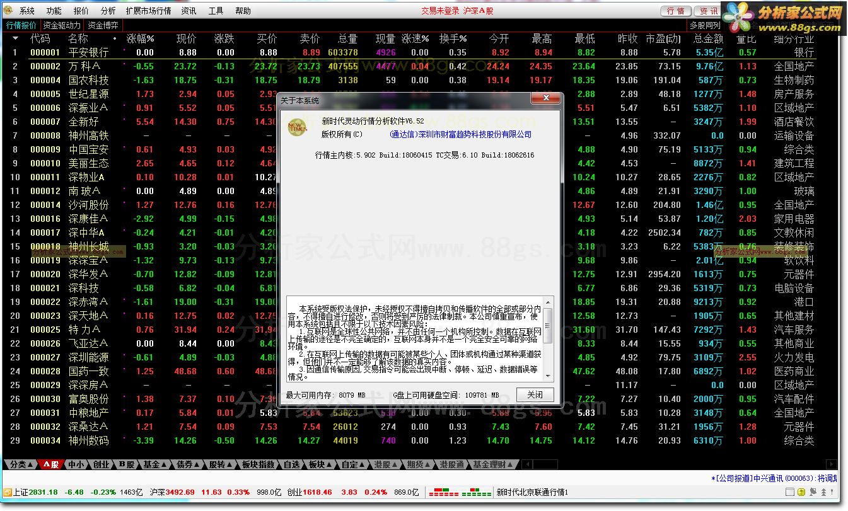Viewport: 848px width, 511px height.
Task: Click the NEW TIMES logo in the About dialog
Action: coord(296,127)
